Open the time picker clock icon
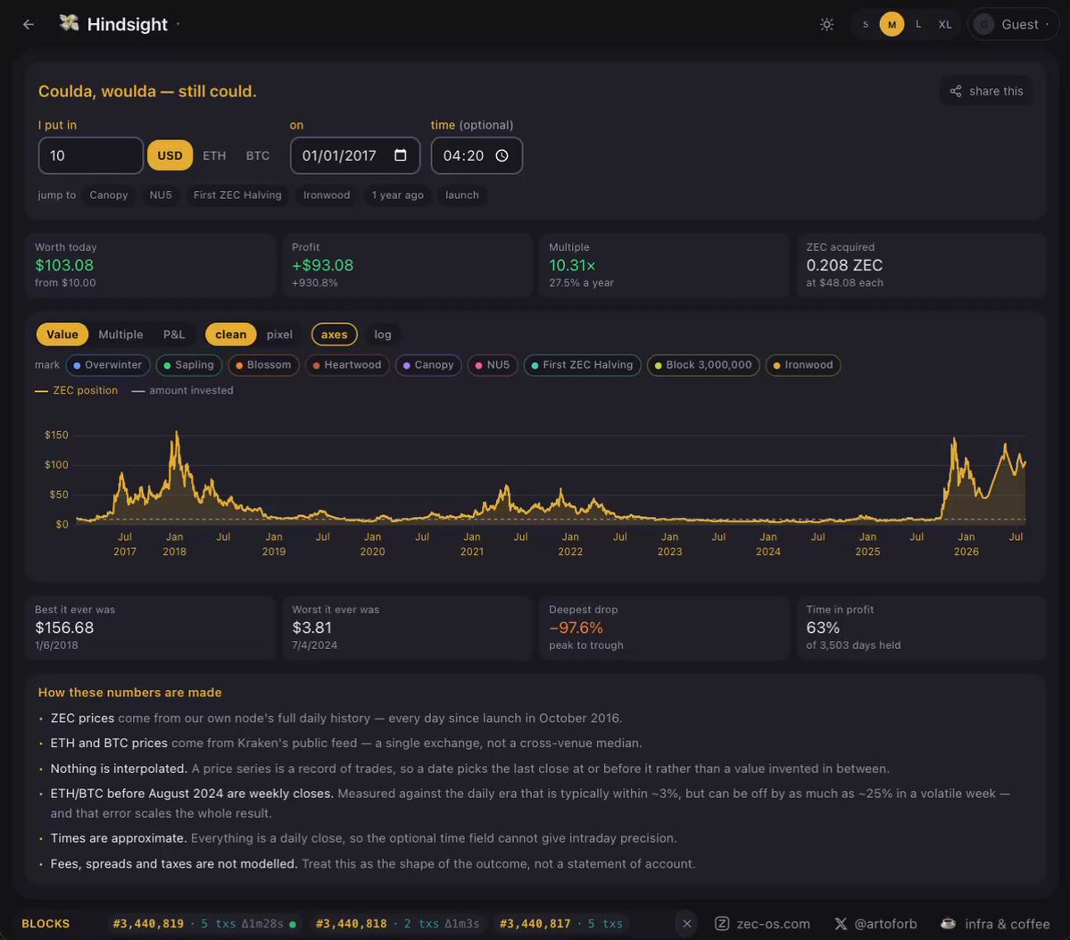The image size is (1070, 940). tap(502, 155)
